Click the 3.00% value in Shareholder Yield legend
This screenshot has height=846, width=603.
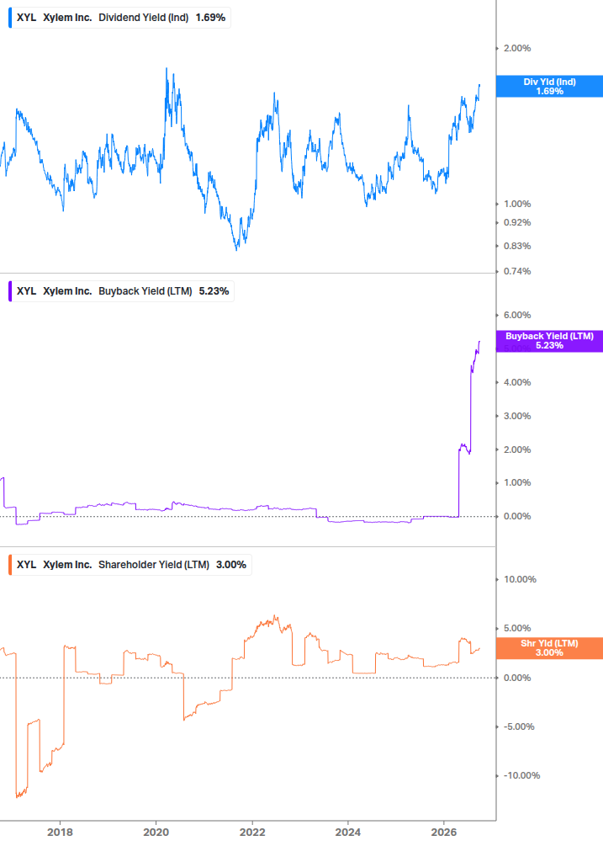click(x=231, y=565)
